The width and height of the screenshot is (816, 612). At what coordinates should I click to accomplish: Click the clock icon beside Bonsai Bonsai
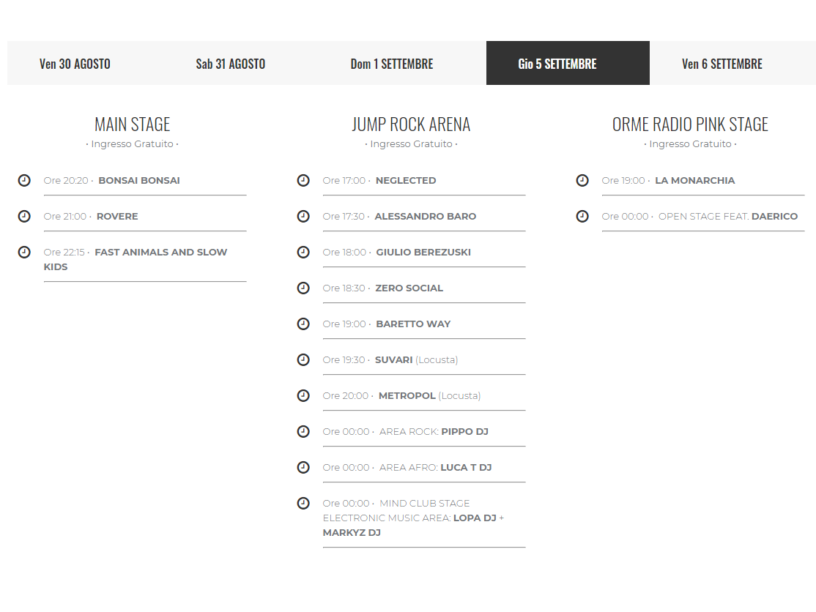24,180
